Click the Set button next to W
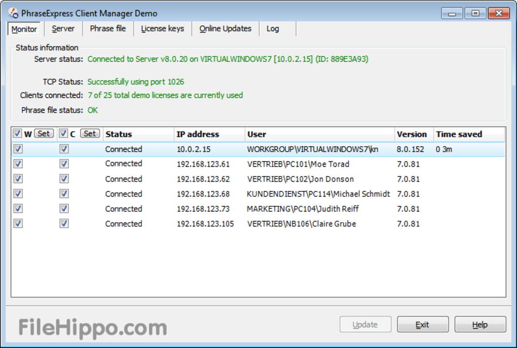This screenshot has height=348, width=517. [x=44, y=133]
